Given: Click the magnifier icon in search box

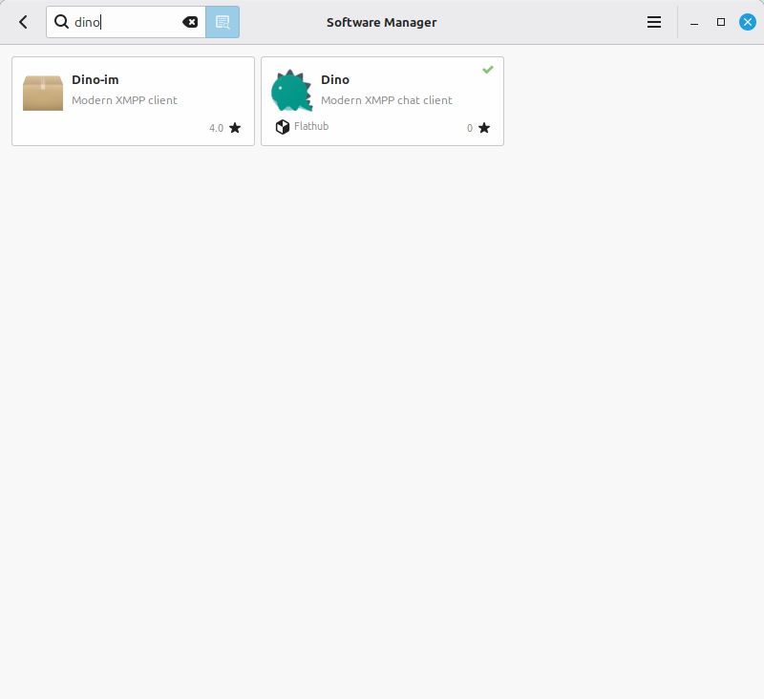Looking at the screenshot, I should (61, 21).
